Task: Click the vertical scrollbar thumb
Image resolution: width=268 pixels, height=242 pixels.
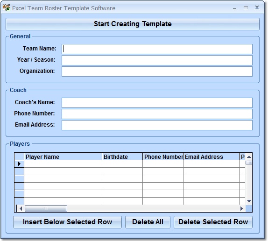Action: click(249, 163)
